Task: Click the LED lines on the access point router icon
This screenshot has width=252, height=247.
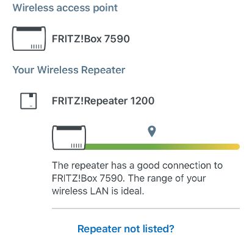Action: point(36,46)
